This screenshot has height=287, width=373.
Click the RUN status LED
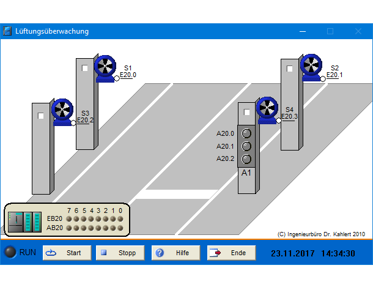10,252
